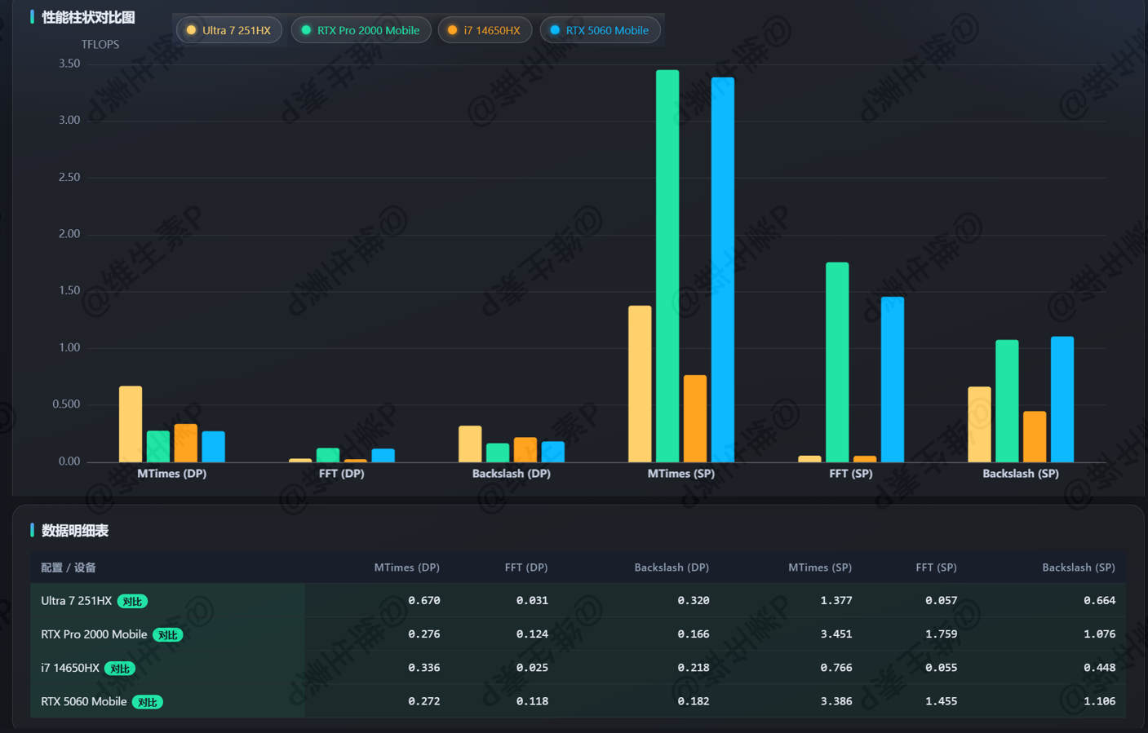Select the i7 14650HX bar in Backslash (DP)

[525, 450]
